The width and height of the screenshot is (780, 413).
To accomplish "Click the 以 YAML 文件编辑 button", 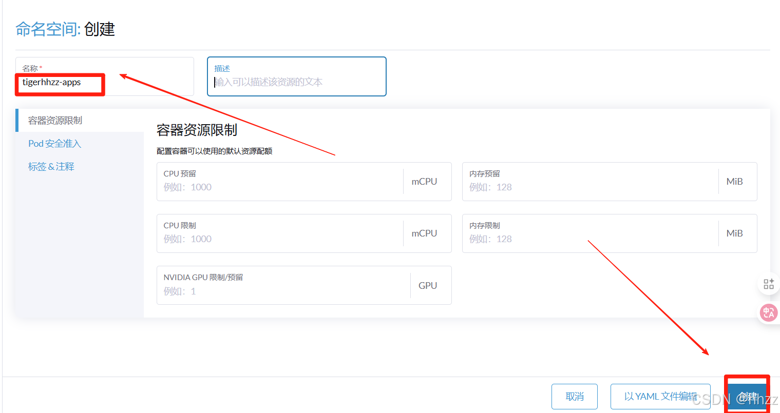I will pyautogui.click(x=660, y=397).
